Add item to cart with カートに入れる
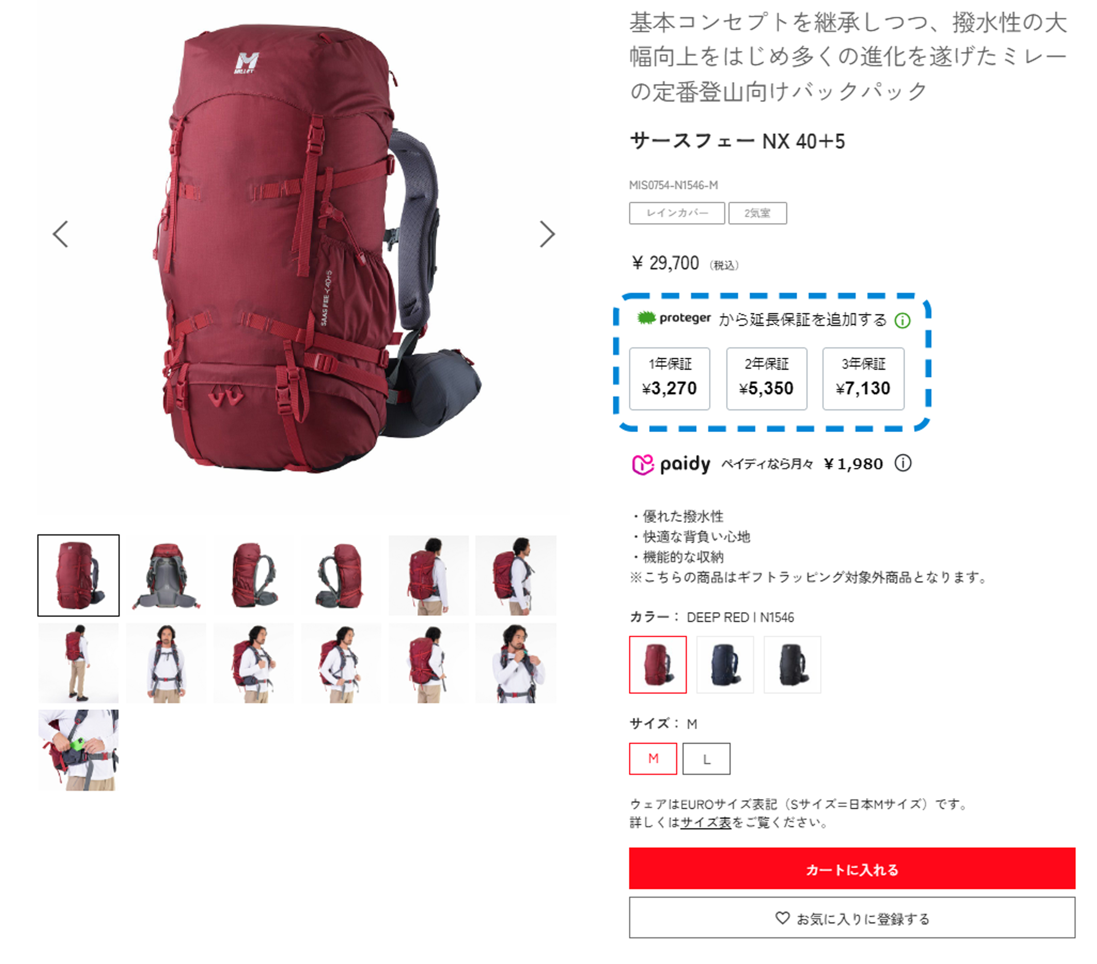The height and width of the screenshot is (964, 1097). (x=852, y=868)
